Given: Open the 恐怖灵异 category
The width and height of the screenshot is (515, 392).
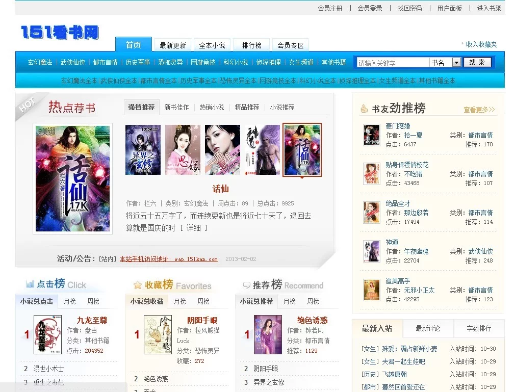Looking at the screenshot, I should click(170, 62).
